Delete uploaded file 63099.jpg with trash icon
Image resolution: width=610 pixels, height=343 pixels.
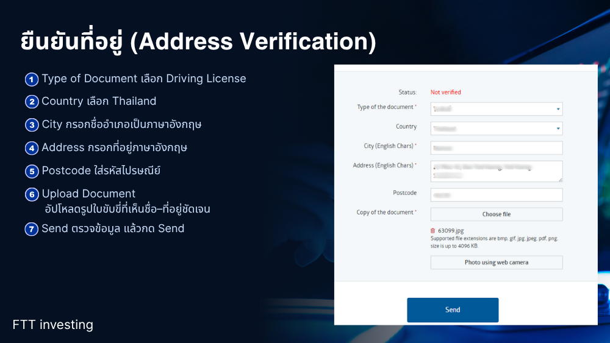pos(432,231)
